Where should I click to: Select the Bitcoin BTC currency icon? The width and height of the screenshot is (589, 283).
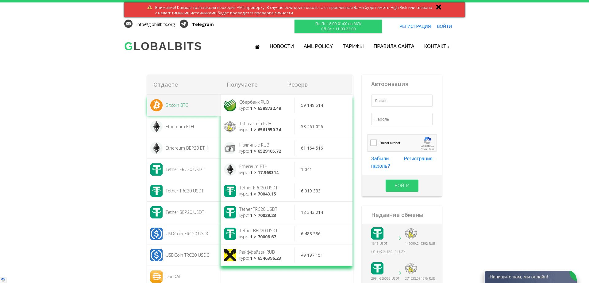(x=156, y=105)
